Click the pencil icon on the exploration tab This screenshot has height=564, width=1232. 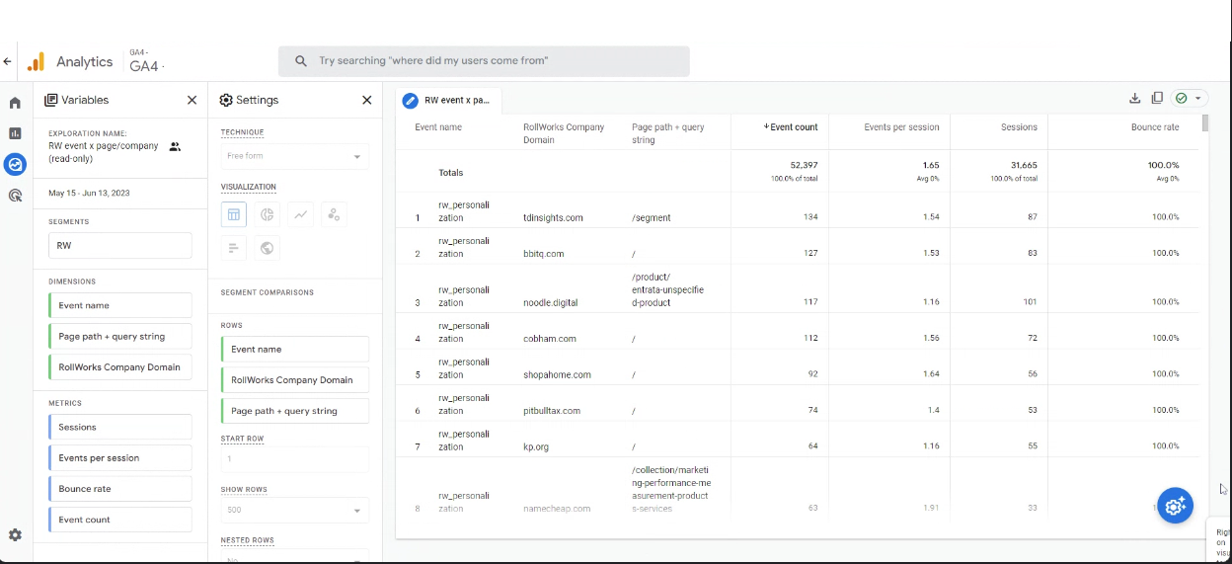pyautogui.click(x=411, y=101)
